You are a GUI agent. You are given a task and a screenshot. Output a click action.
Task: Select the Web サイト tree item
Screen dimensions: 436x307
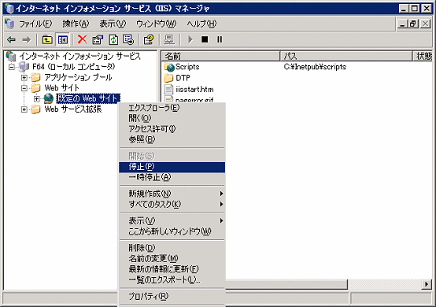point(61,88)
